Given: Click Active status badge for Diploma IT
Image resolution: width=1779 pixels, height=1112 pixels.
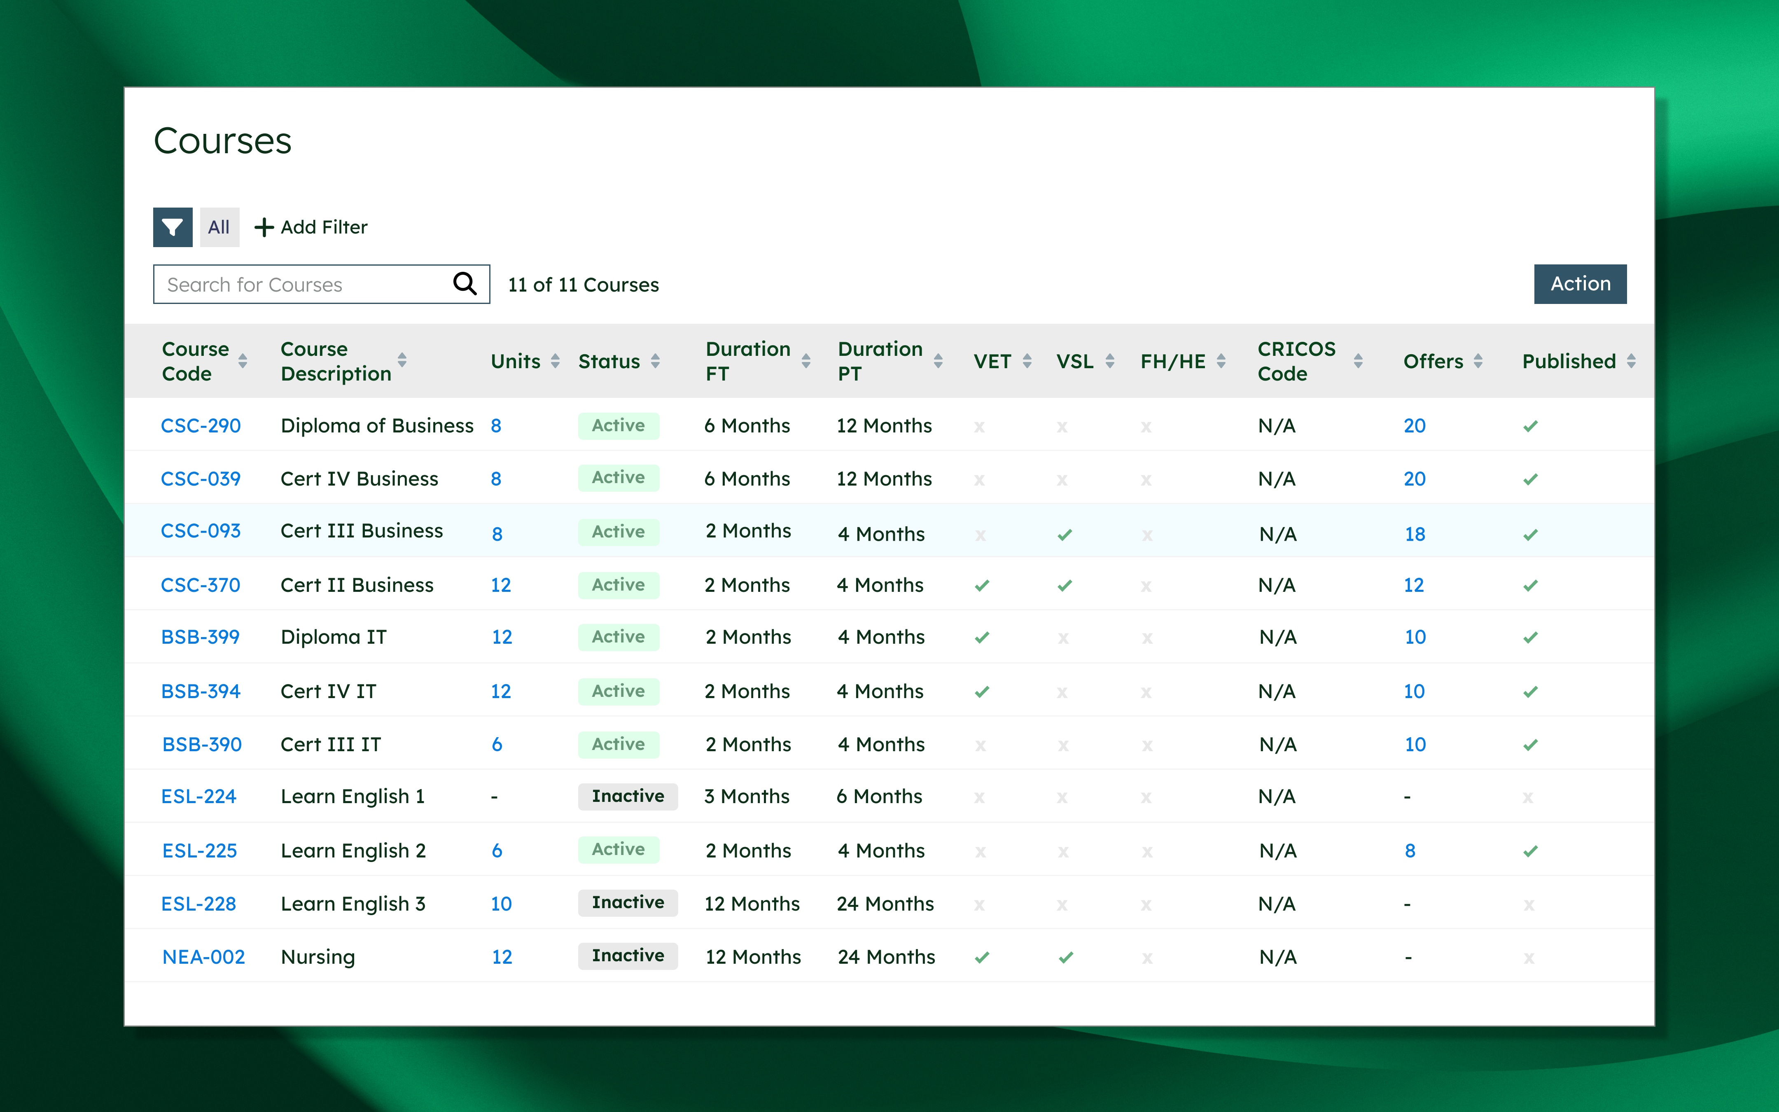Looking at the screenshot, I should (x=618, y=637).
